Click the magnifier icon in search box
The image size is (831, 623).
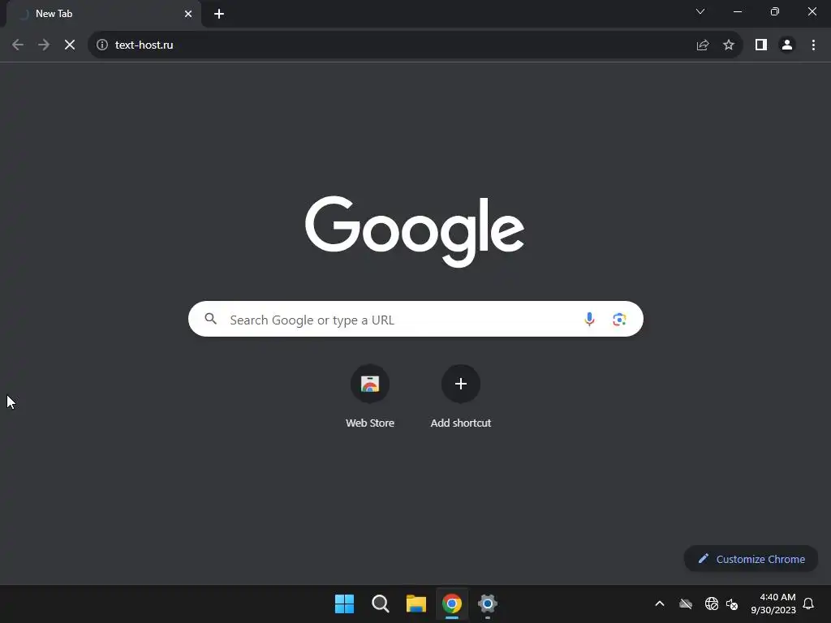211,318
